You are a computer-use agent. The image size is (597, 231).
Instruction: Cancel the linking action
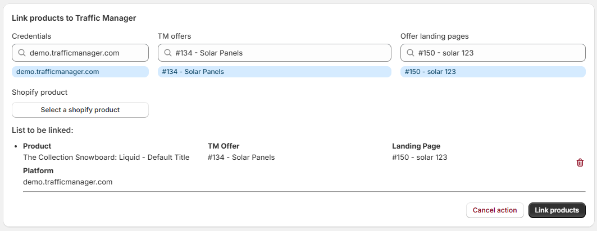(x=495, y=210)
